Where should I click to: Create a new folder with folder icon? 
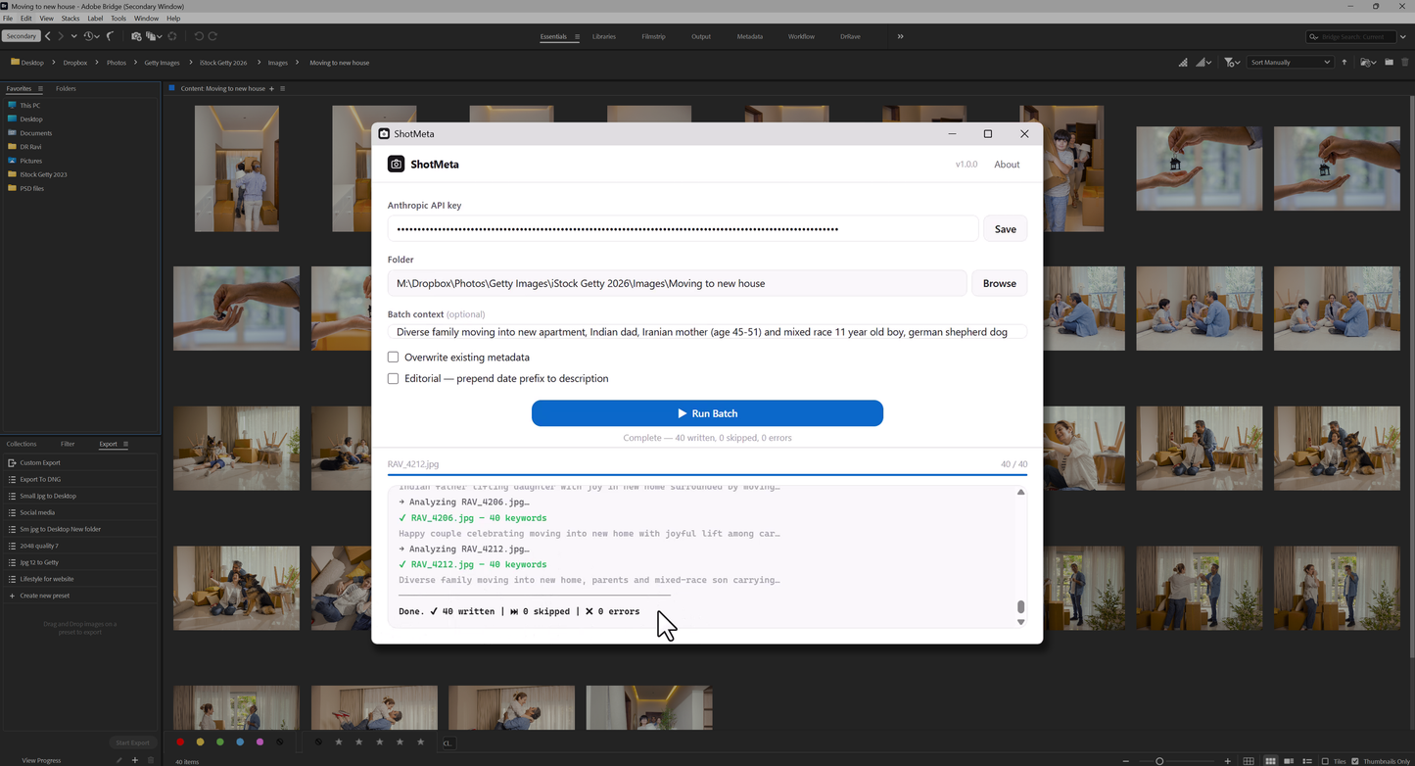tap(1389, 63)
